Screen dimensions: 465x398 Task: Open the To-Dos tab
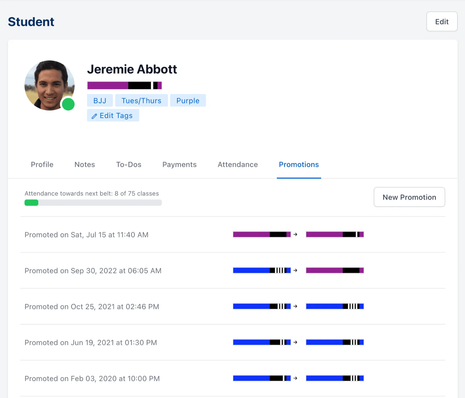click(x=129, y=165)
